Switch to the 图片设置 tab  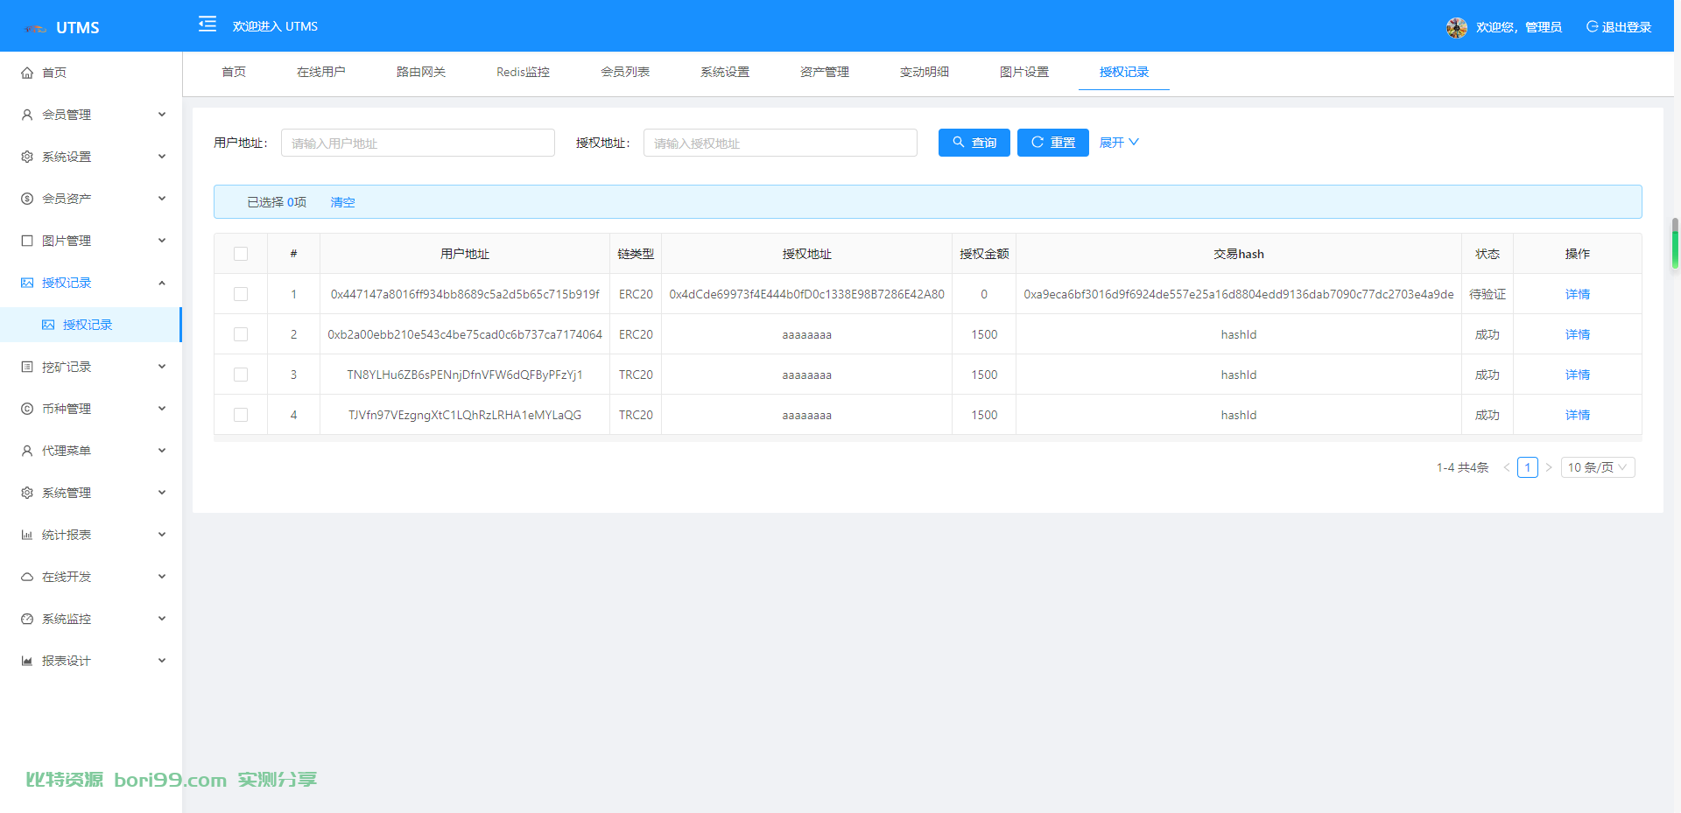[1024, 72]
